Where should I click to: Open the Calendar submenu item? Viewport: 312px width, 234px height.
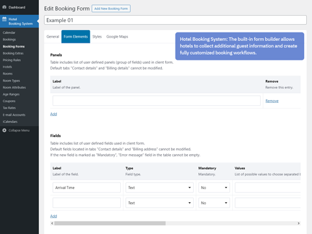pos(9,32)
